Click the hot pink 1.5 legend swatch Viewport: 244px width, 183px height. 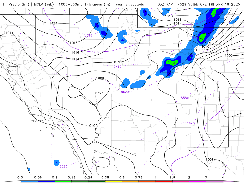pos(181,181)
